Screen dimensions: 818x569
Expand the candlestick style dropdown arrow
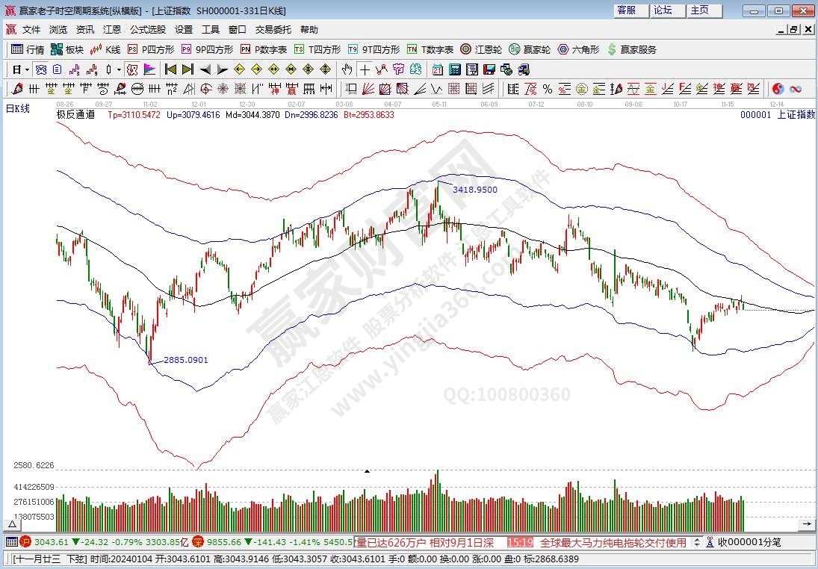120,69
